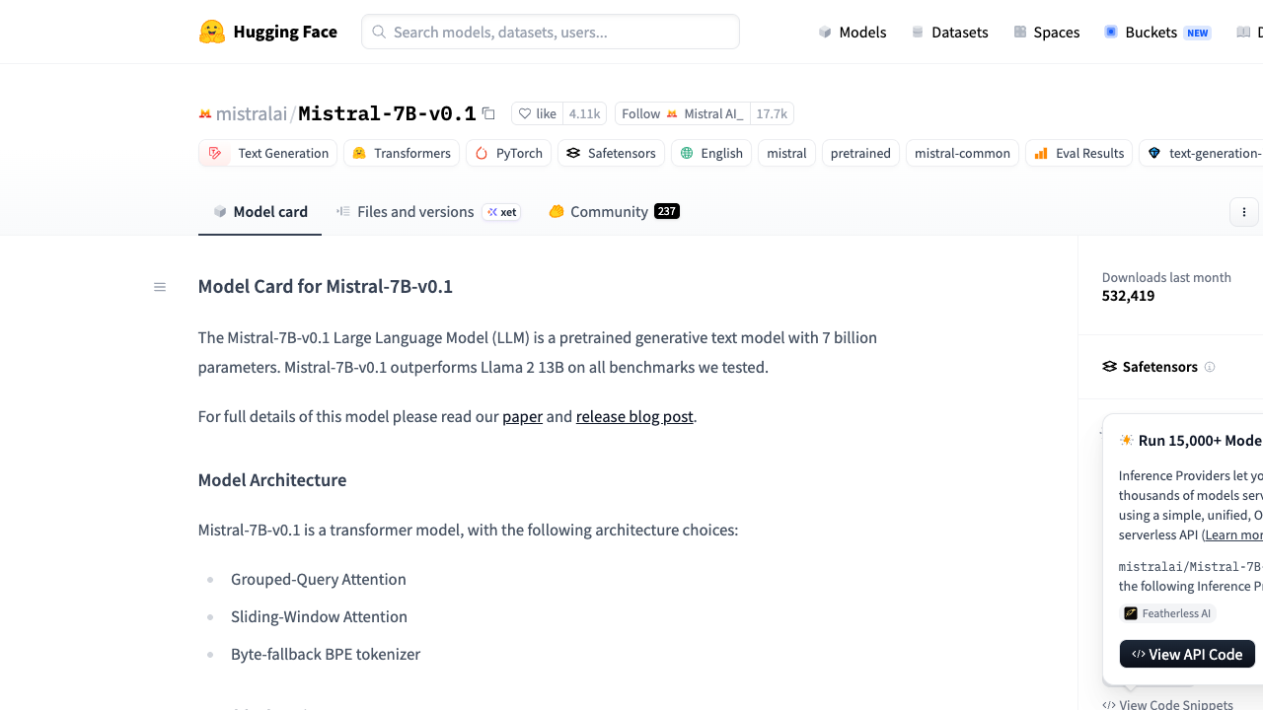1263x710 pixels.
Task: Select the text-generation tag at right edge
Action: [1202, 153]
